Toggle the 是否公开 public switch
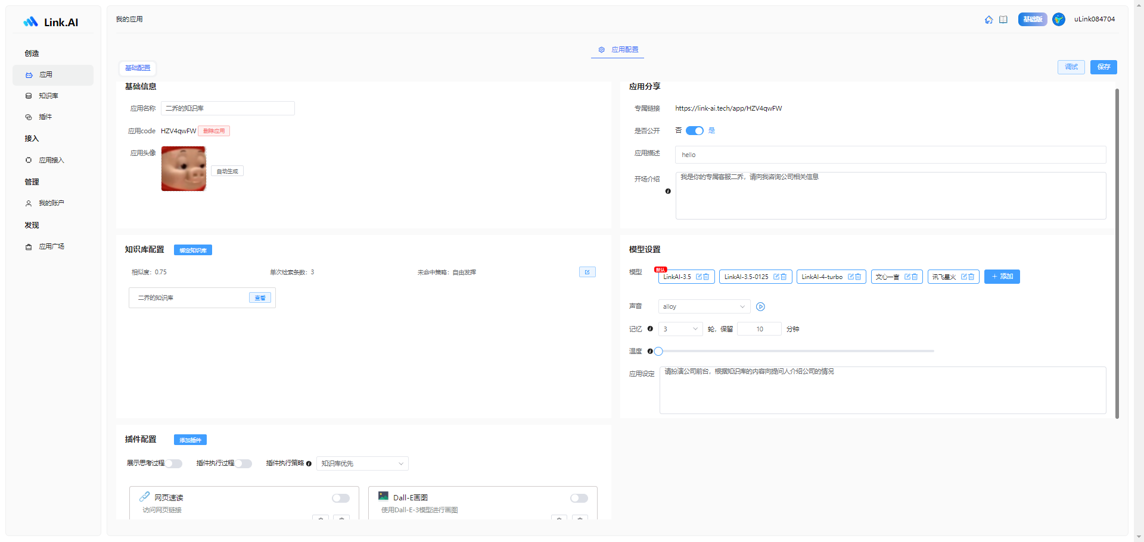Image resolution: width=1144 pixels, height=542 pixels. click(694, 131)
